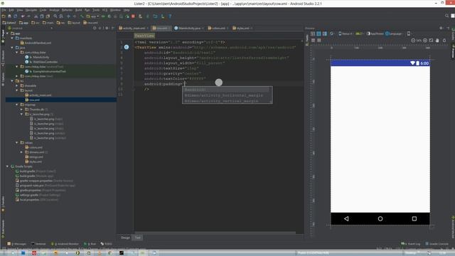The image size is (455, 256).
Task: Collapse the manifests folder
Action: [12, 38]
